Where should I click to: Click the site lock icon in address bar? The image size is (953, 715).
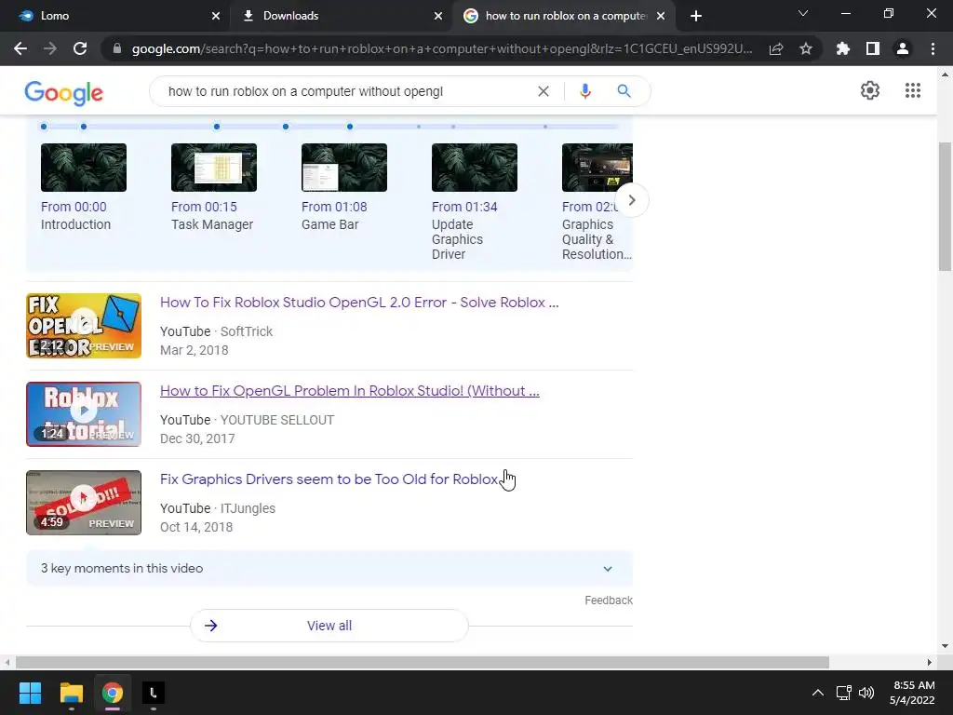117,48
